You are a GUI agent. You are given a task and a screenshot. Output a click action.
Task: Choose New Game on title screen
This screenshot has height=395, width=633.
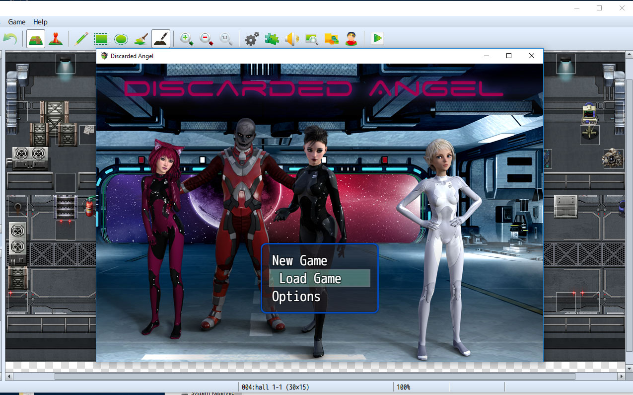pyautogui.click(x=299, y=261)
